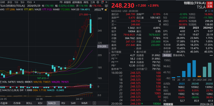Open the F9 deep data button
214x106 pixels.
point(61,2)
